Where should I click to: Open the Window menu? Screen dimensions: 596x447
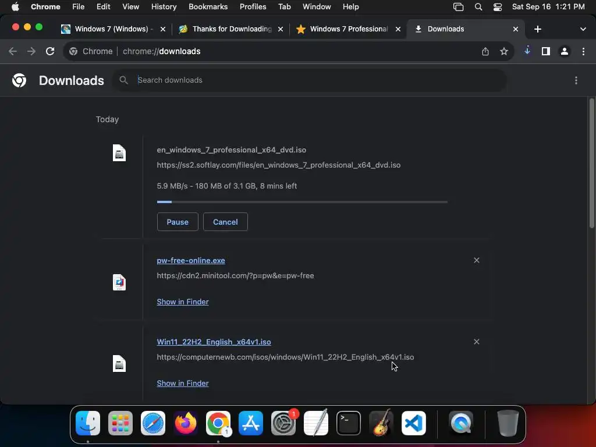(x=317, y=7)
